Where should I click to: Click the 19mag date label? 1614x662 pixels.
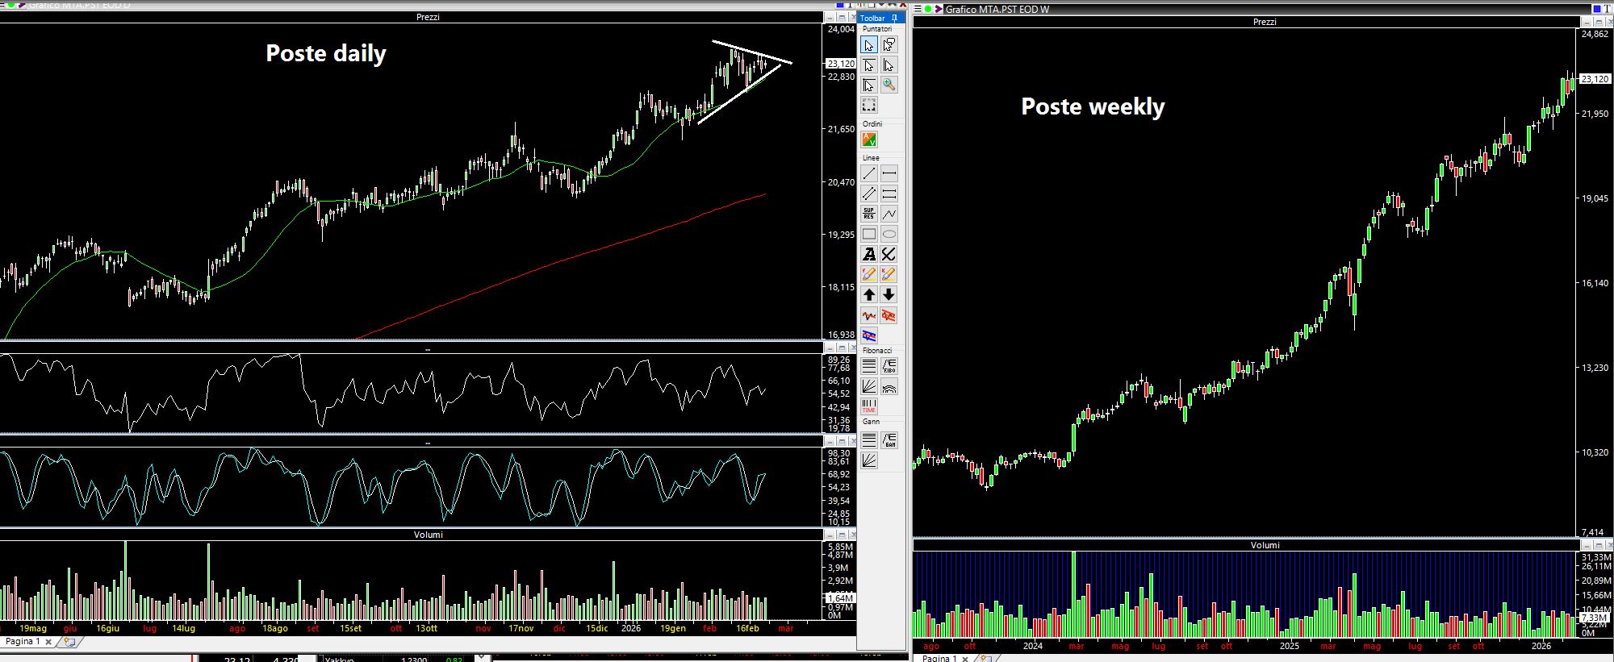[33, 628]
